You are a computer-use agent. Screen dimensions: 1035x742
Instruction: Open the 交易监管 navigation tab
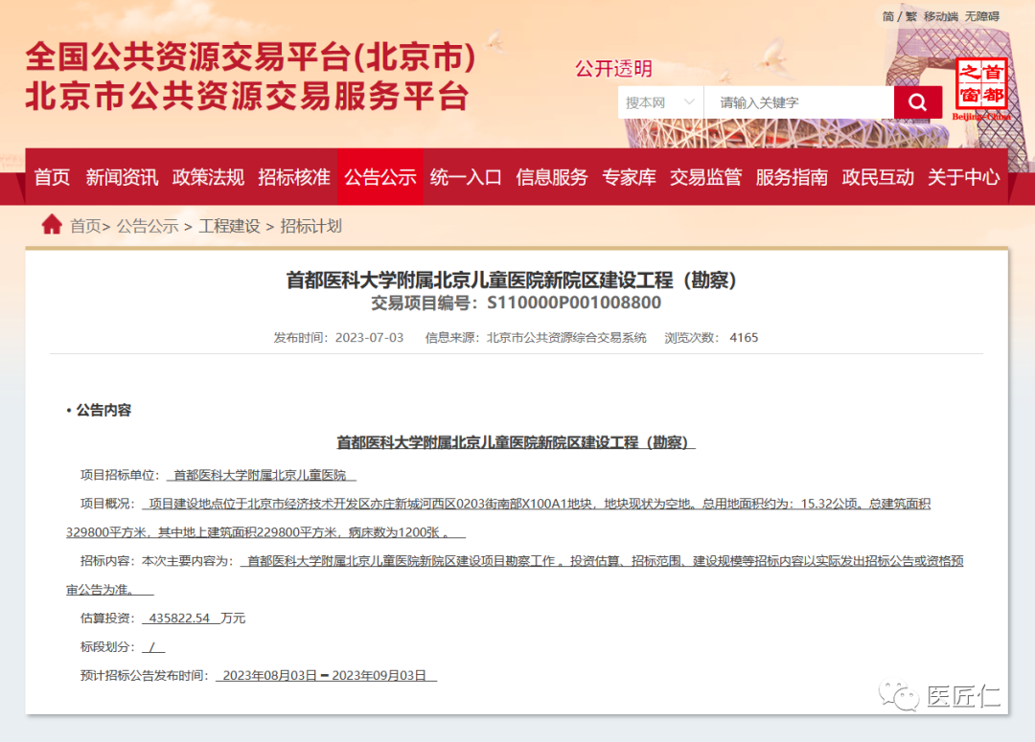coord(705,177)
